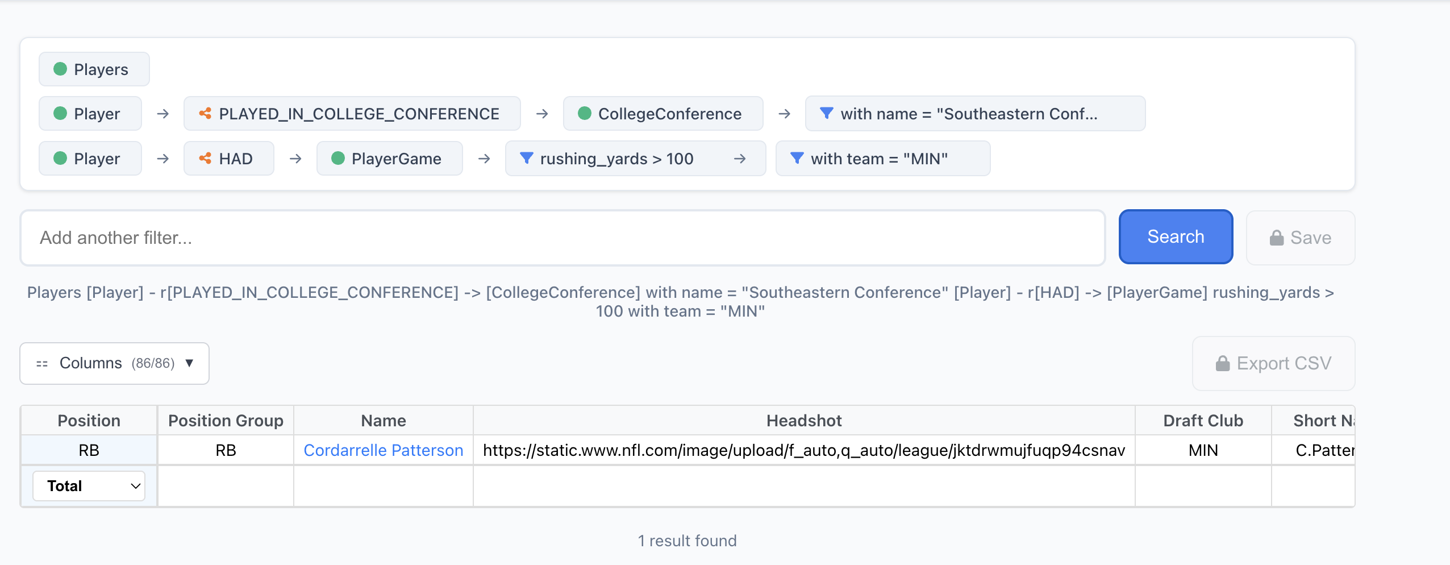The image size is (1450, 565).
Task: Click the Columns dropdown triangle arrow
Action: click(190, 363)
